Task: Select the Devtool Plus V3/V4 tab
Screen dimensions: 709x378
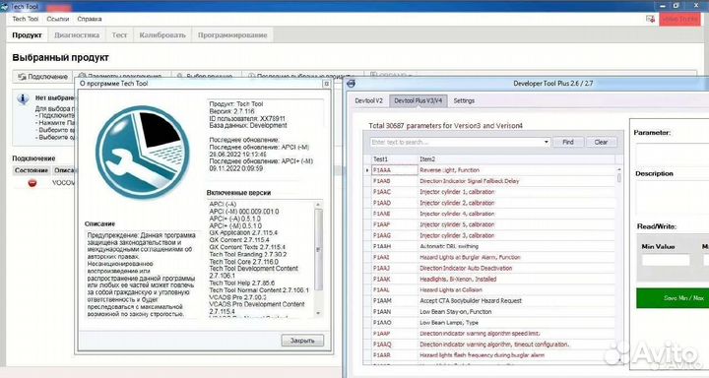Action: (419, 100)
